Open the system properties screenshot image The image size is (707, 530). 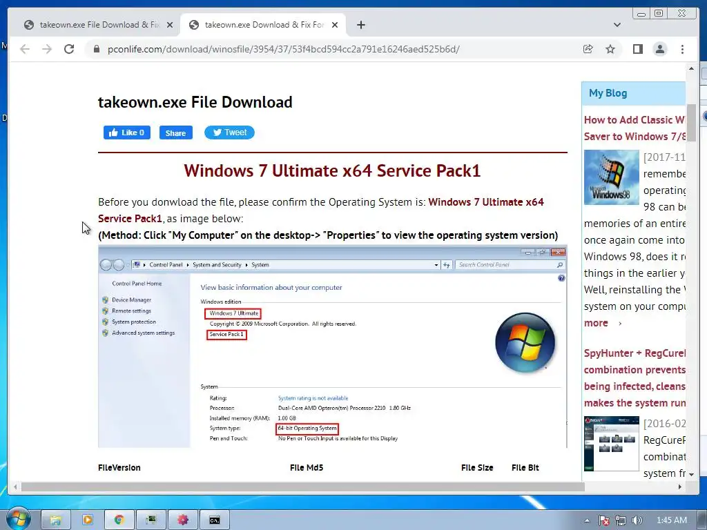[x=332, y=346]
